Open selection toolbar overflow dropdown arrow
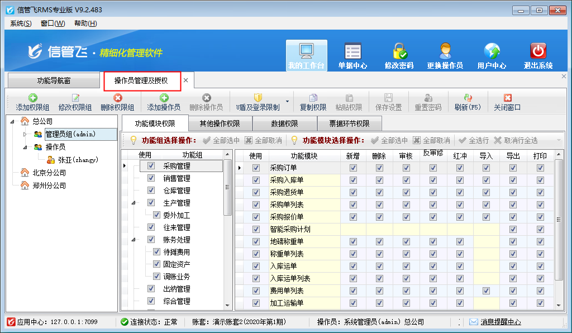Screen dimensions: 572x333 click(x=559, y=140)
